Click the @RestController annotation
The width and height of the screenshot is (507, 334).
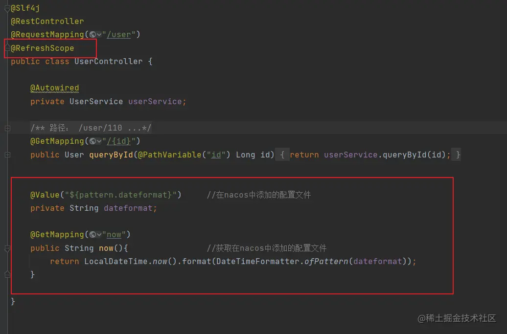pyautogui.click(x=47, y=22)
